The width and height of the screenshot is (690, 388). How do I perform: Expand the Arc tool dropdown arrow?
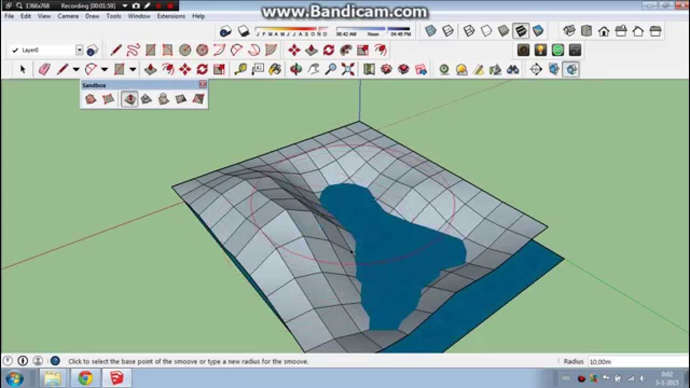pos(104,69)
